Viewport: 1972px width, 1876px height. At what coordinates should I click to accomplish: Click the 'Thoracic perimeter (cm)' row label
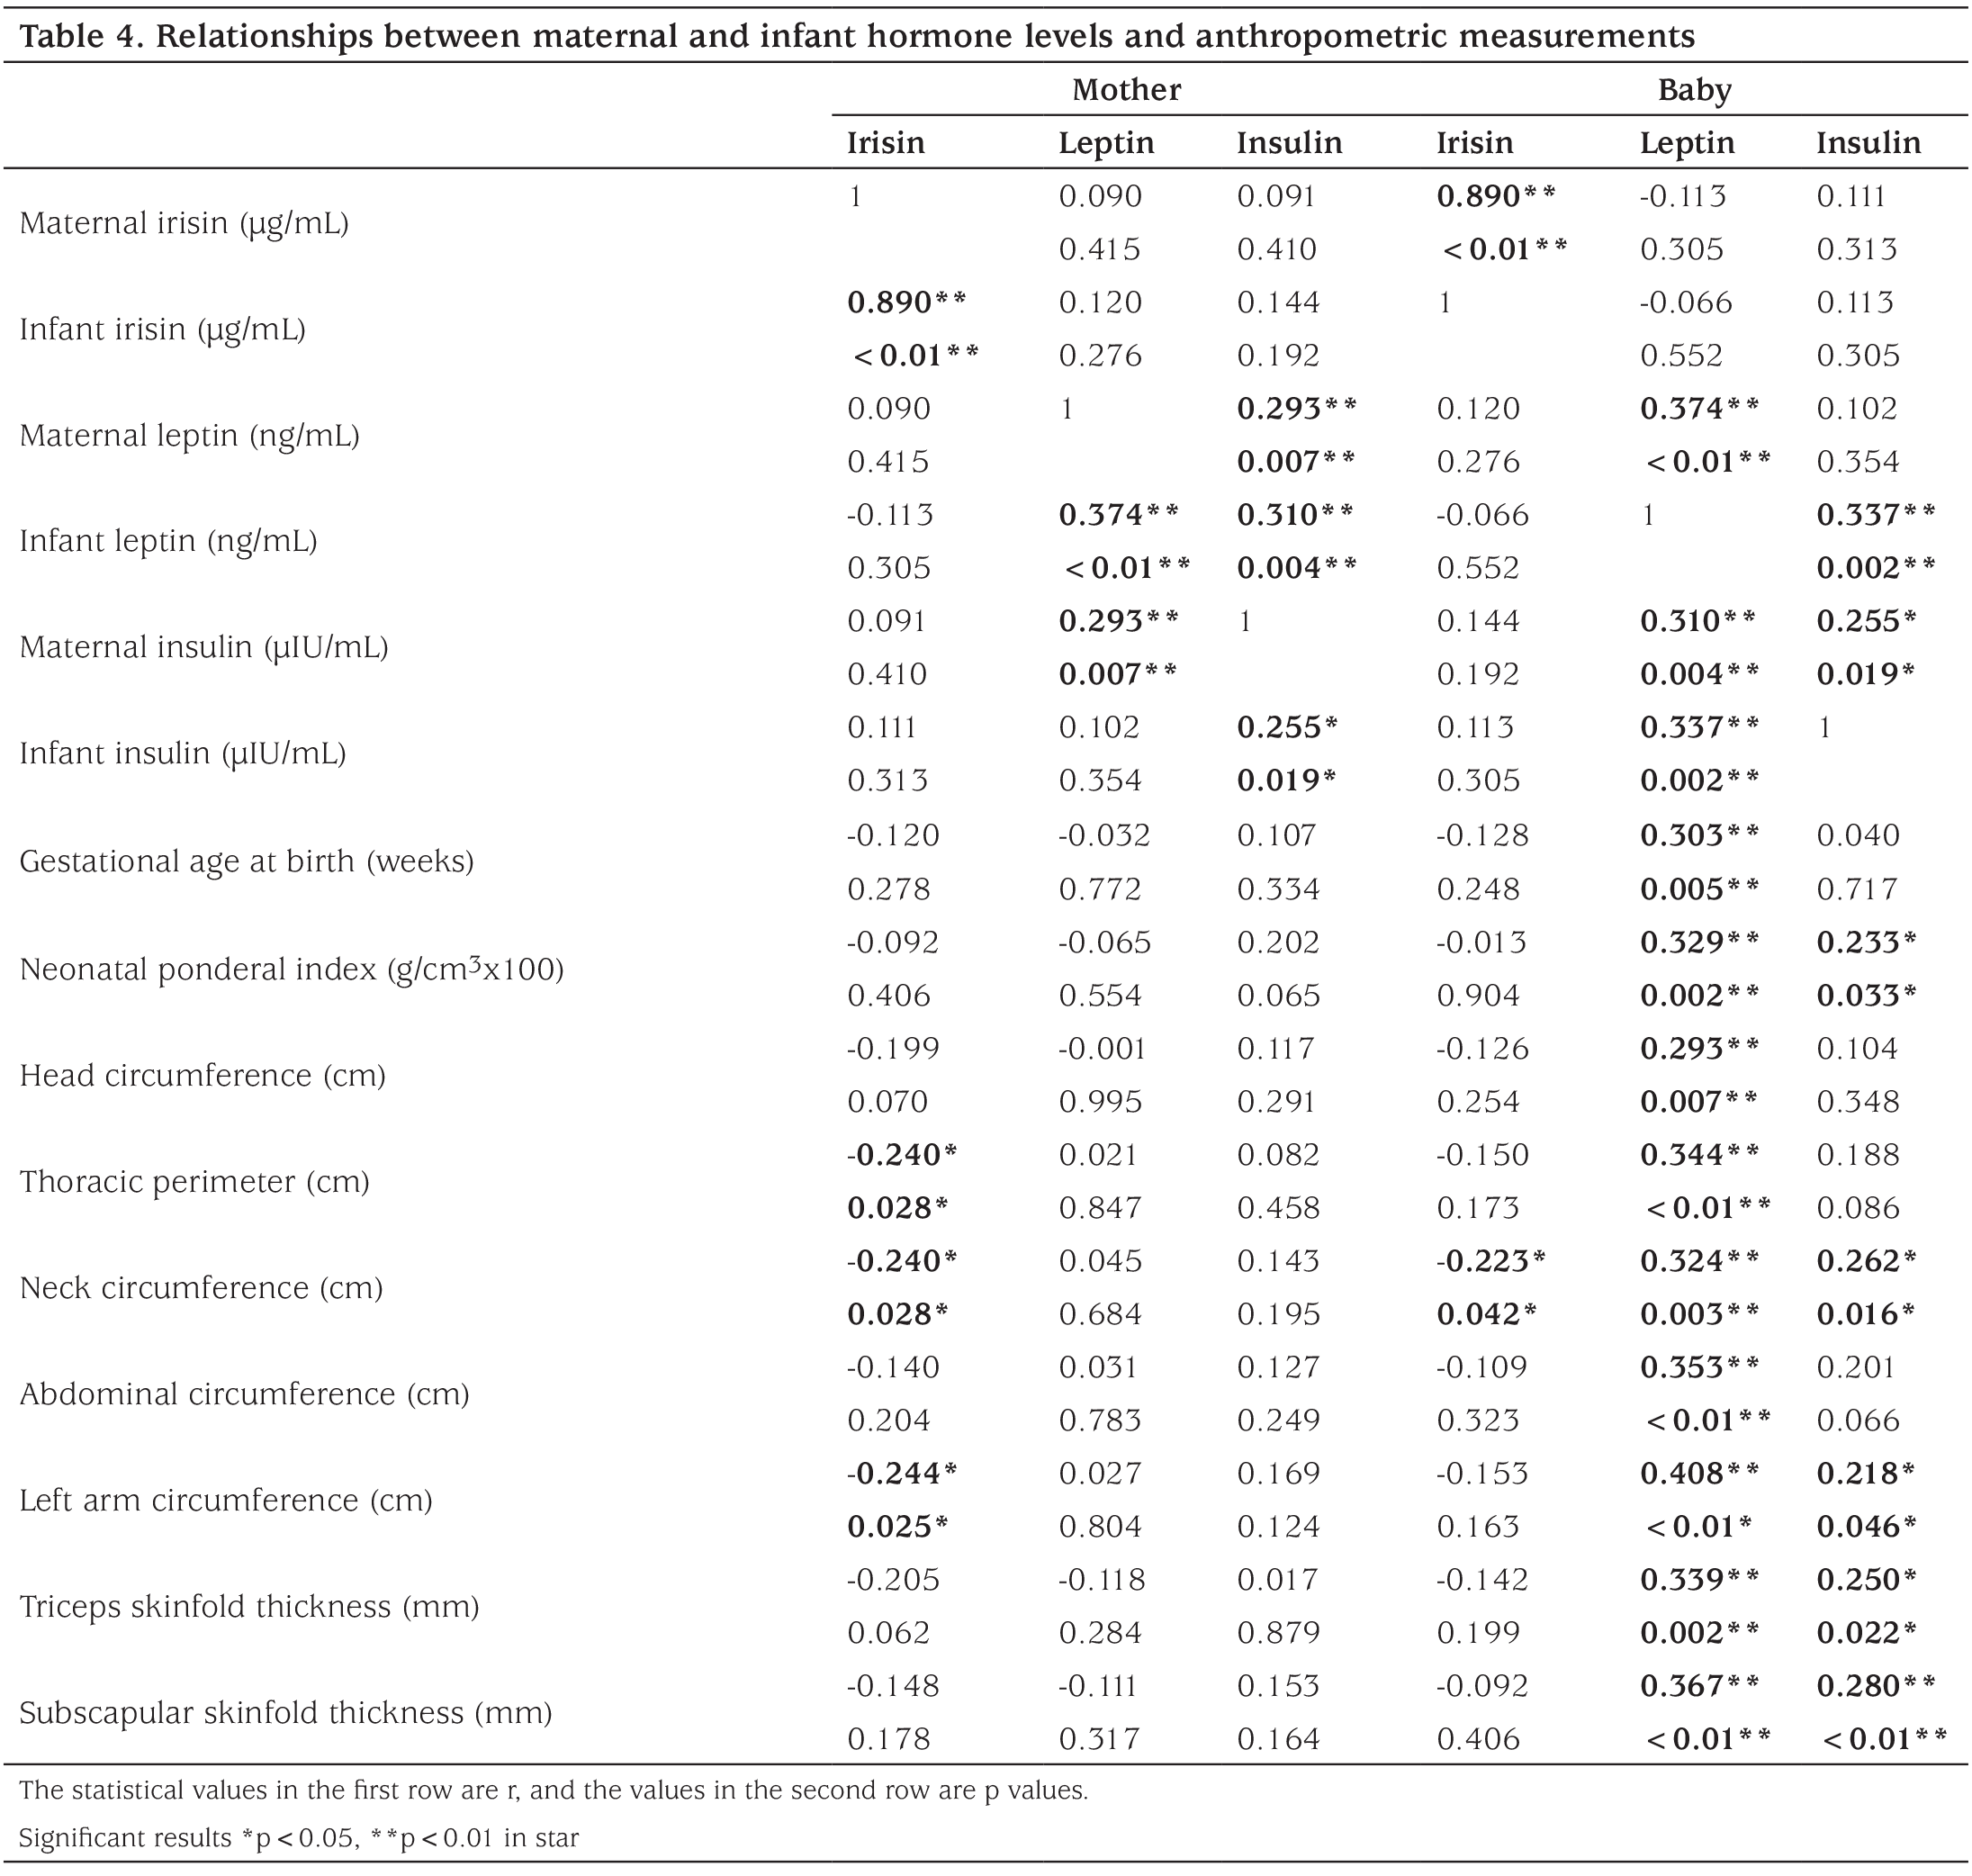[x=194, y=1182]
